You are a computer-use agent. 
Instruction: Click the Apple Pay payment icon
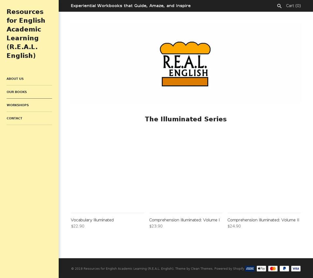[x=261, y=269]
